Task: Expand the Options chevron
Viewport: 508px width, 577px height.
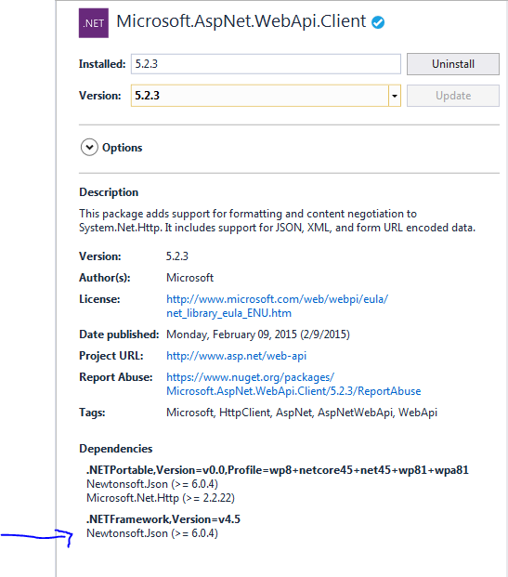Action: 89,147
